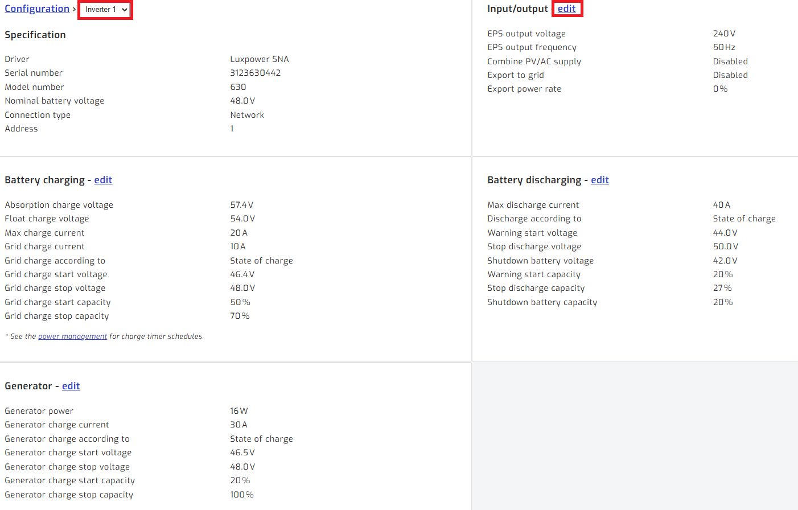Image resolution: width=798 pixels, height=510 pixels.
Task: Click the Max discharge current value
Action: 721,205
